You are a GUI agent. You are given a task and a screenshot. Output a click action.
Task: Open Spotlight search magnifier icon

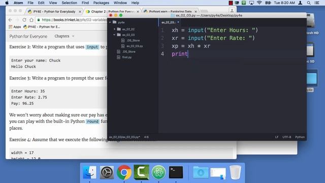pyautogui.click(x=309, y=3)
